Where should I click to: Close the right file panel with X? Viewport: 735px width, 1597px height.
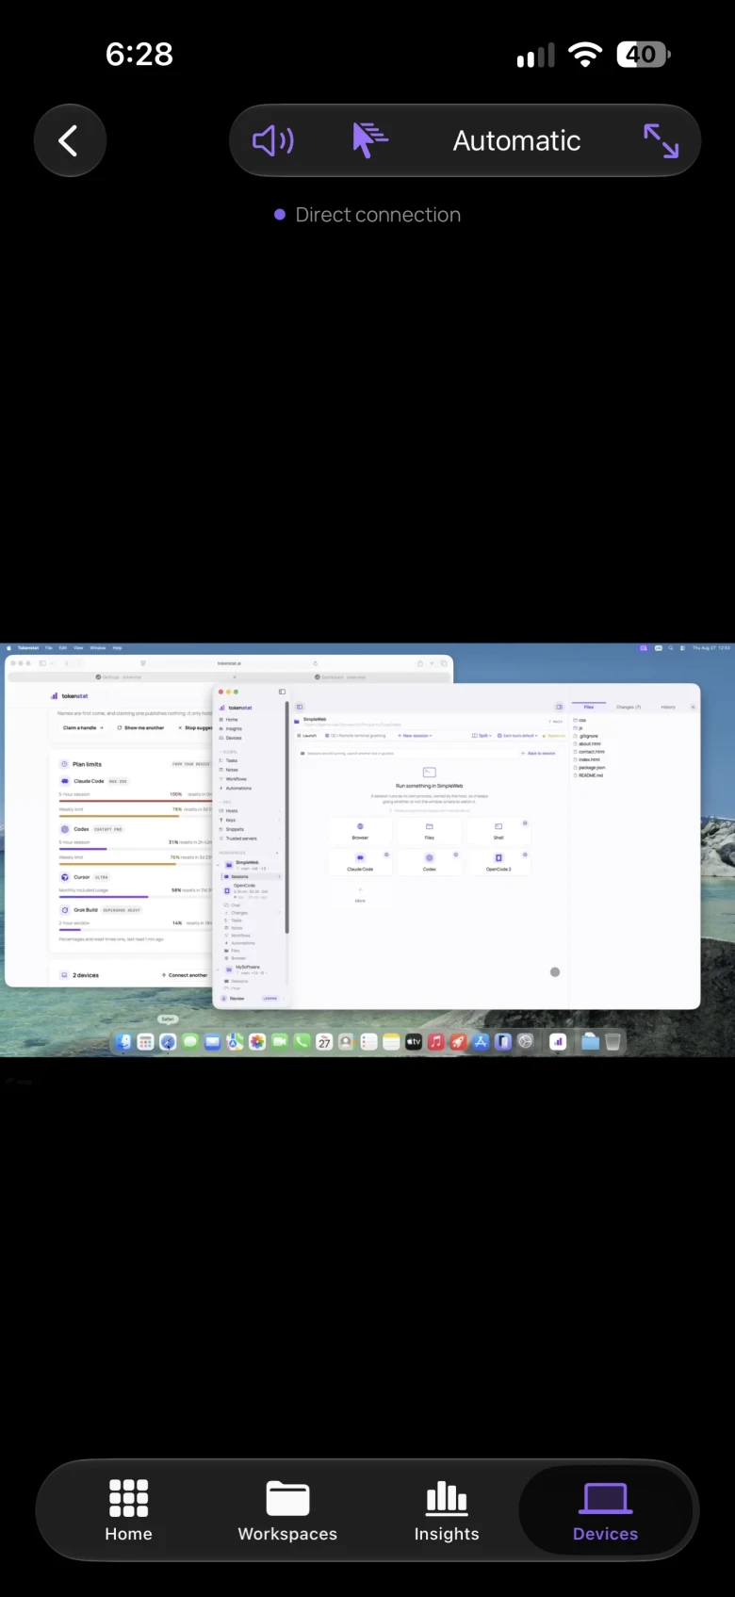[694, 707]
